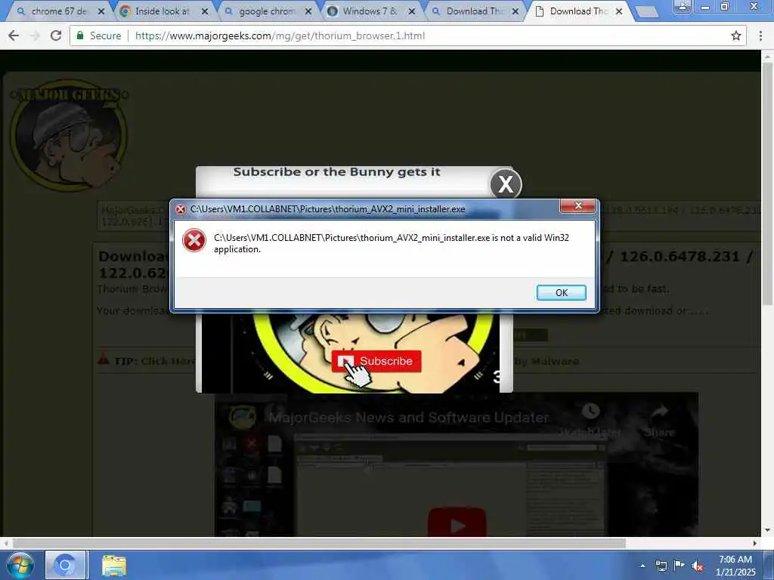This screenshot has height=580, width=774.
Task: Close the 'Windows 7 &' tab
Action: point(412,11)
